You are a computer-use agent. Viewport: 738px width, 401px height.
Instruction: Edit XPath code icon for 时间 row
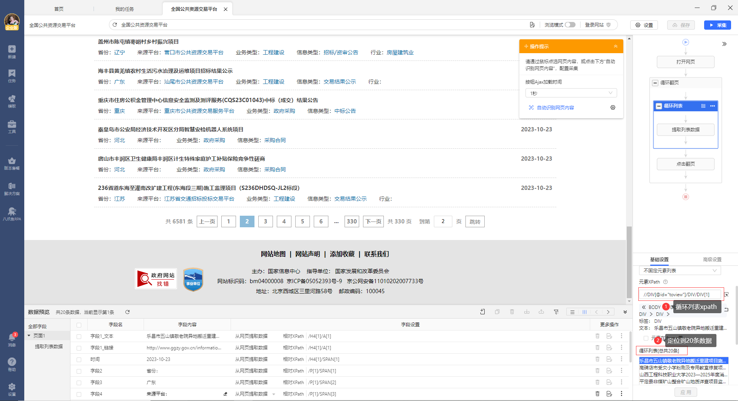pyautogui.click(x=609, y=359)
